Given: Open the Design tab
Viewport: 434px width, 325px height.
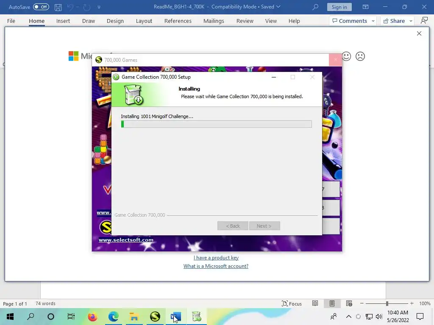Looking at the screenshot, I should pyautogui.click(x=115, y=21).
